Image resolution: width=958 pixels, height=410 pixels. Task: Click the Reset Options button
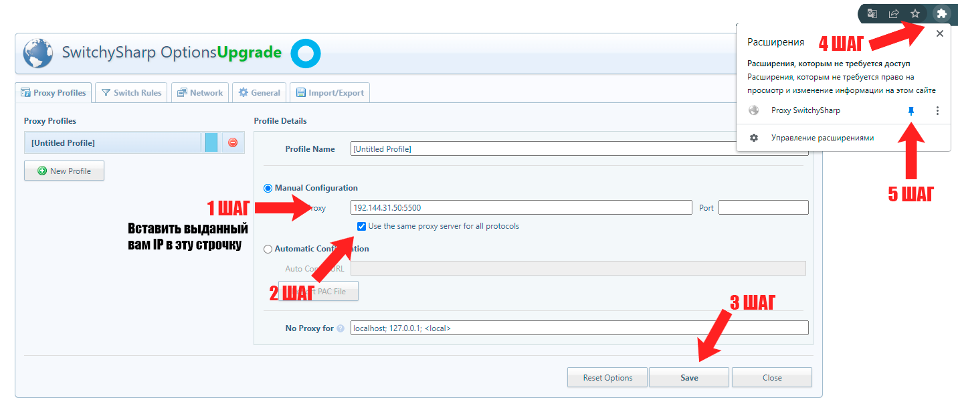coord(607,378)
